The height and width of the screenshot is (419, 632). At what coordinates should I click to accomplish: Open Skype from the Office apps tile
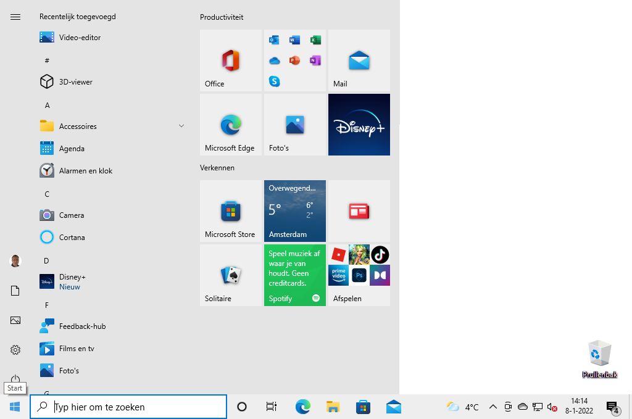[274, 81]
